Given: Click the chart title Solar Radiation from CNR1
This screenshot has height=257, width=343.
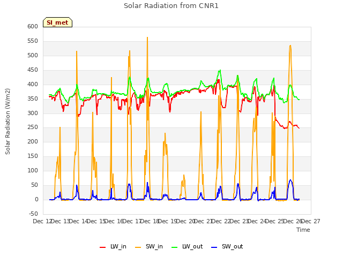Looking at the screenshot, I should pos(171,6).
